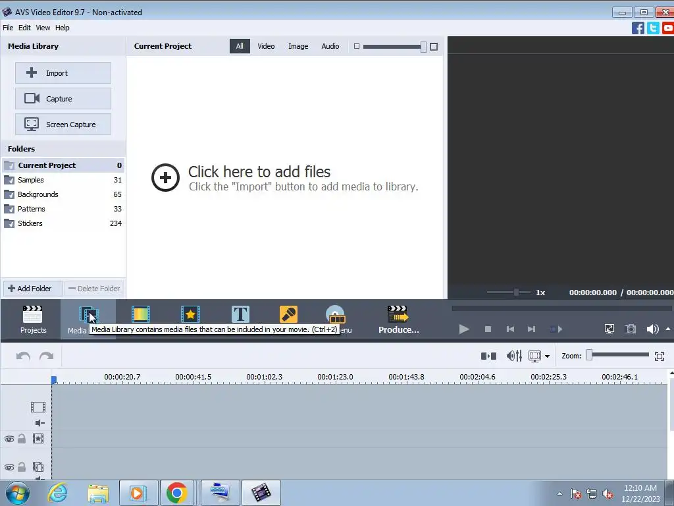Open the File menu

point(8,28)
